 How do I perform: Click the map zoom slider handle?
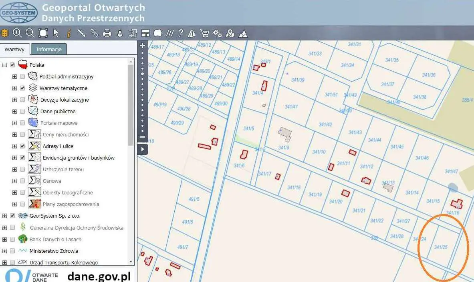pyautogui.click(x=142, y=74)
